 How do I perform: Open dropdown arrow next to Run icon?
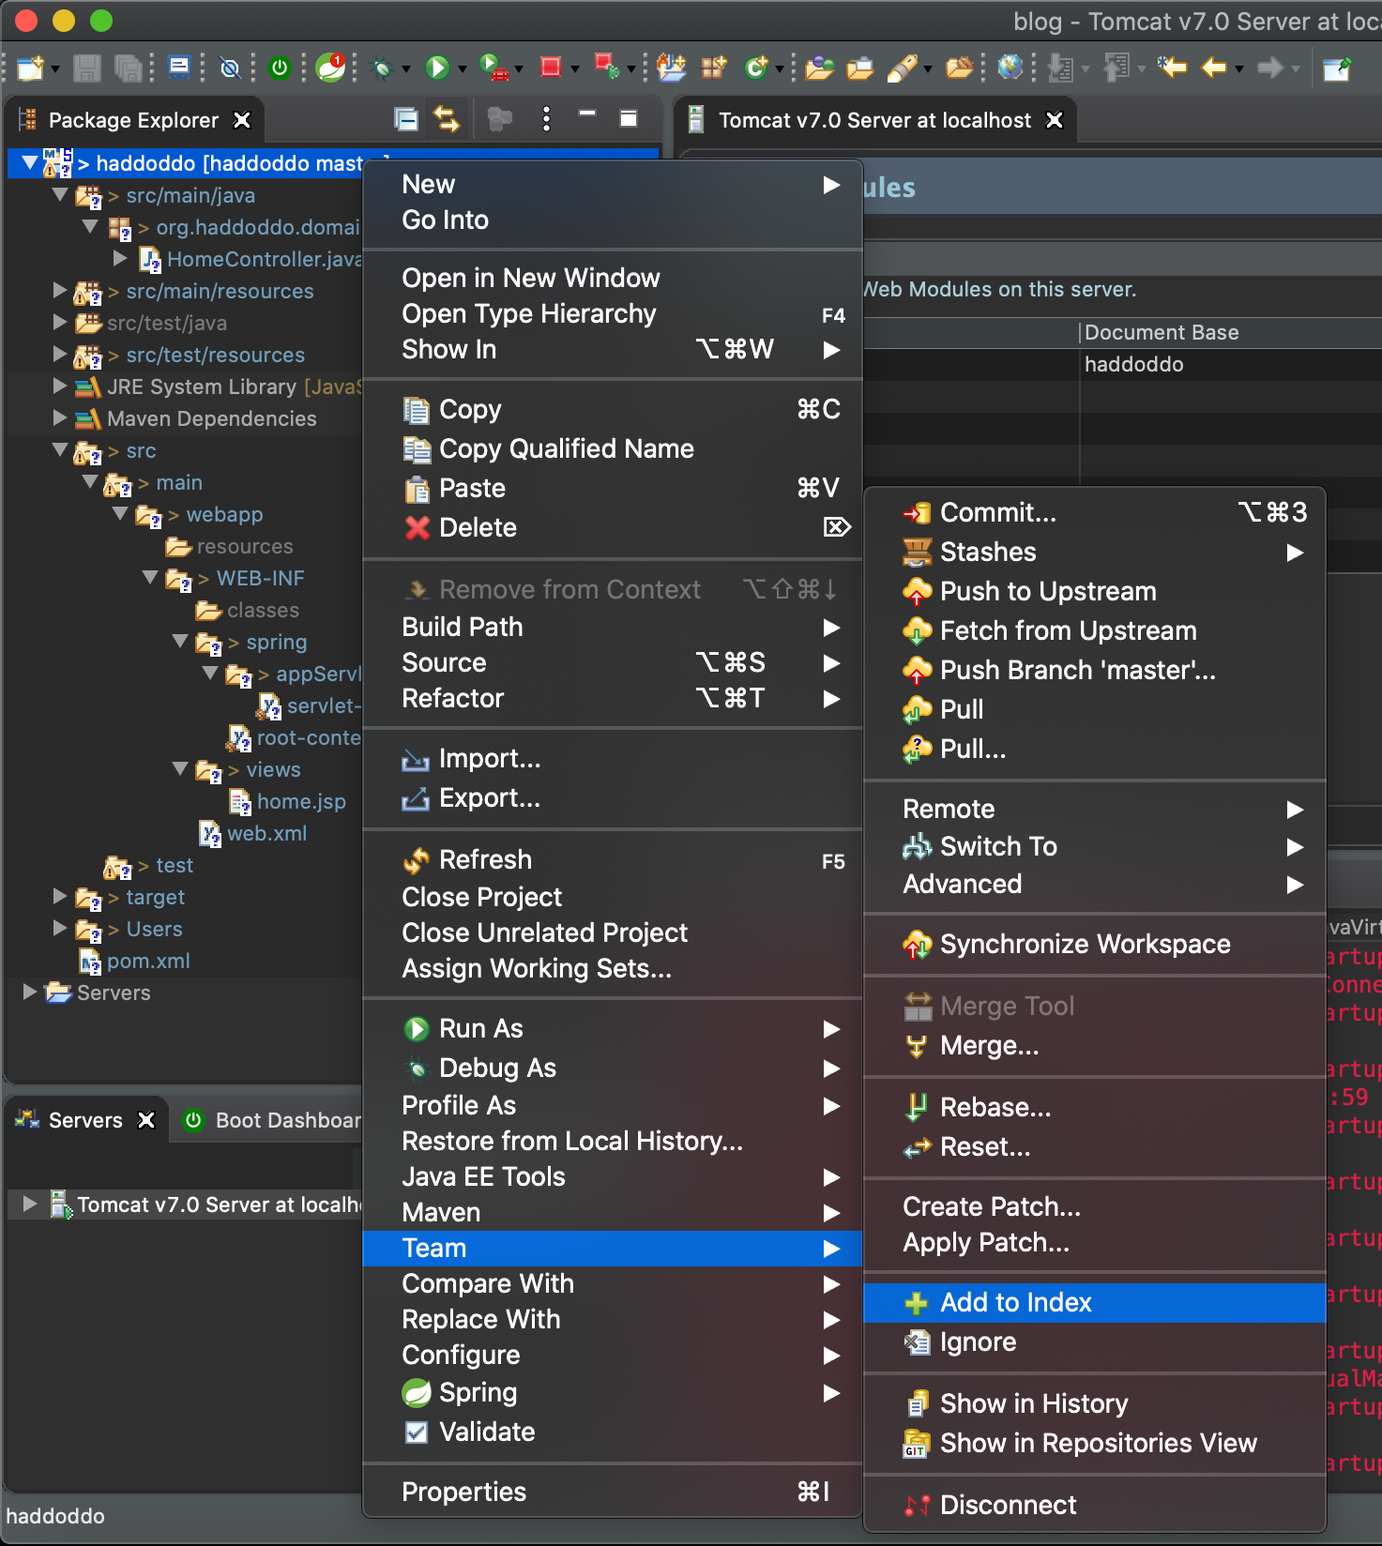pyautogui.click(x=462, y=68)
